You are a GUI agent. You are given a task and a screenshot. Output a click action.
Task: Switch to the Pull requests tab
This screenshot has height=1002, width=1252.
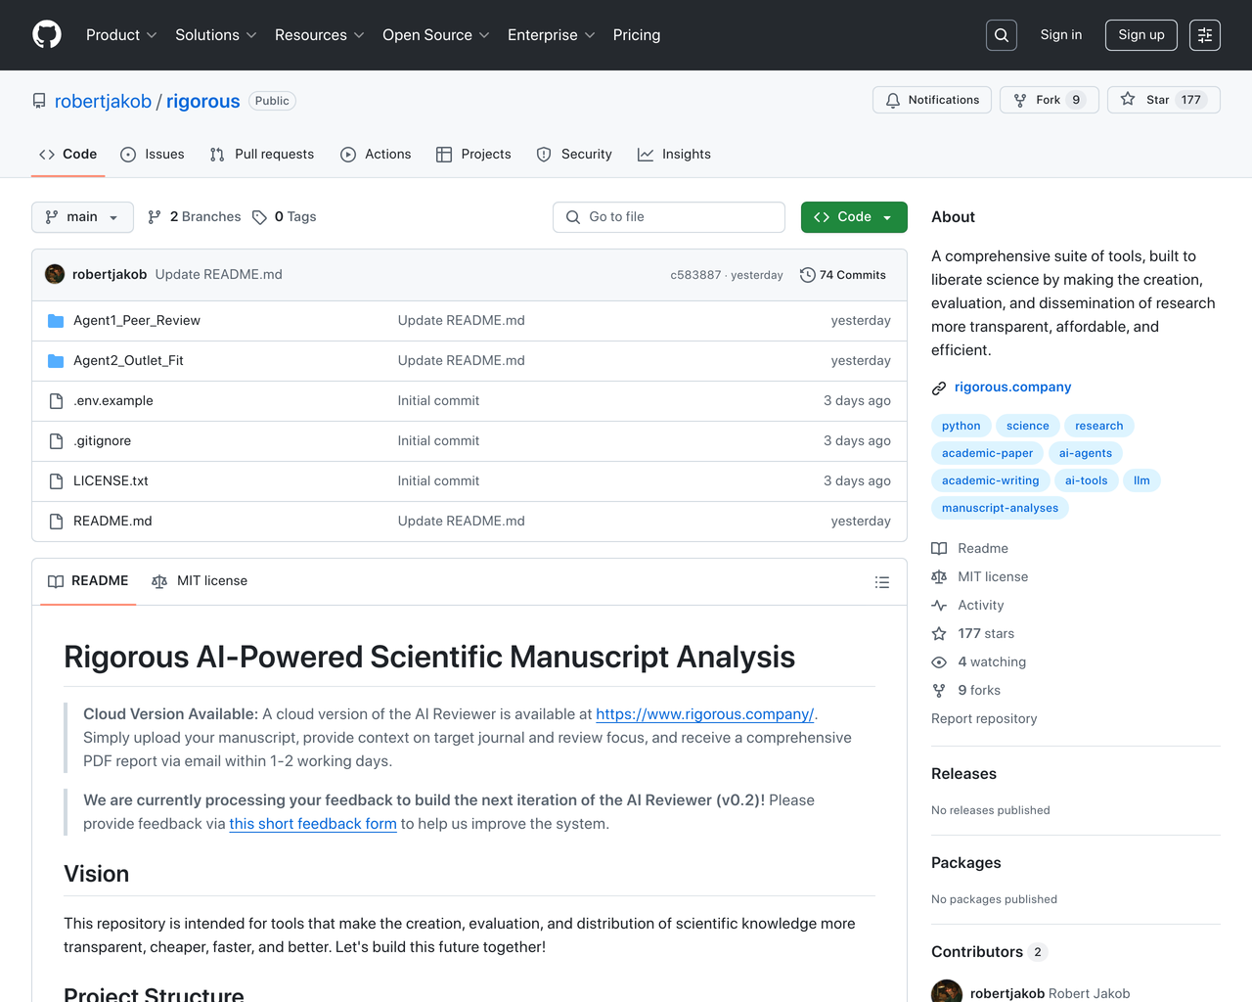pos(262,155)
